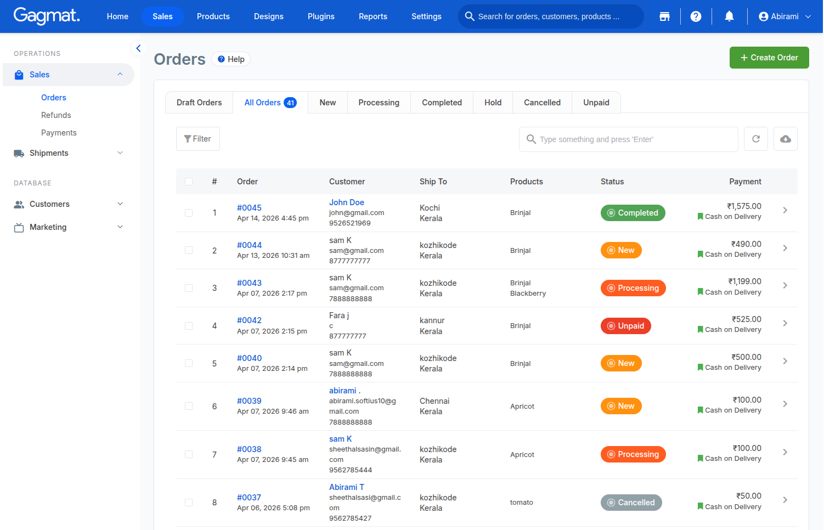This screenshot has width=824, height=530.
Task: Open details arrow for order #0042
Action: pyautogui.click(x=785, y=323)
